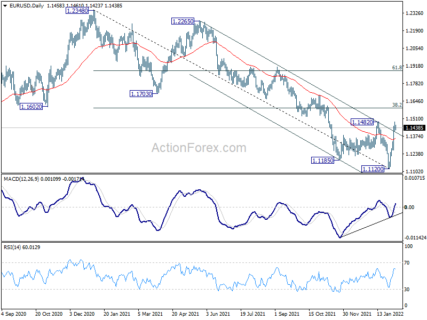This screenshot has width=427, height=320.
Task: Click the 1.16460 price axis value
Action: [415, 101]
